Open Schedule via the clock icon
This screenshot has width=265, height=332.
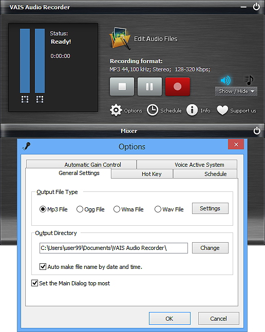(153, 110)
